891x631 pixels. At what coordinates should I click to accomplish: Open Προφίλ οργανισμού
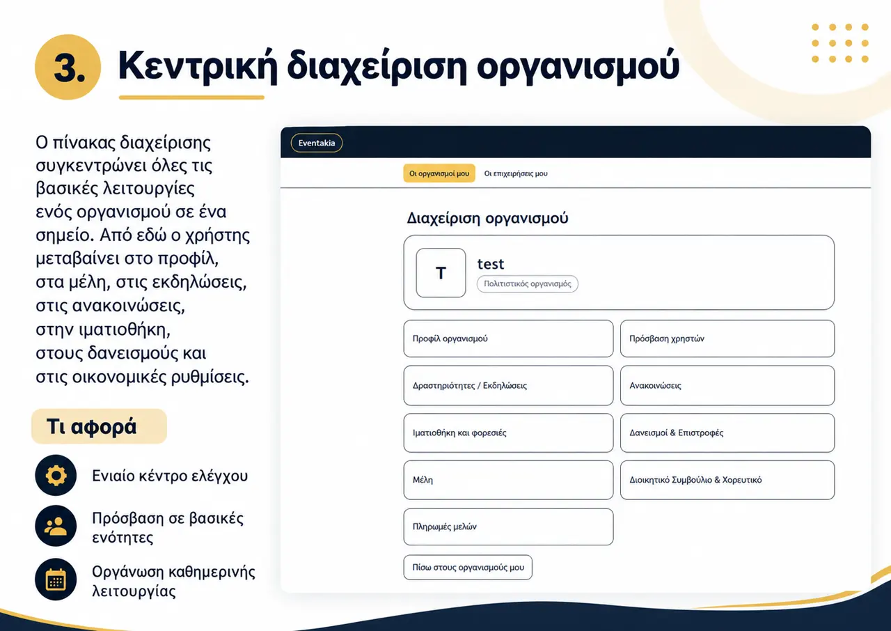[508, 338]
